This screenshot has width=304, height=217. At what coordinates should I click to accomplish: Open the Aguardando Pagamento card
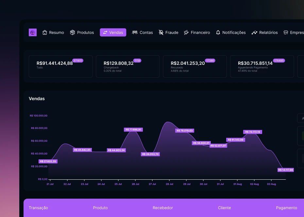(262, 66)
